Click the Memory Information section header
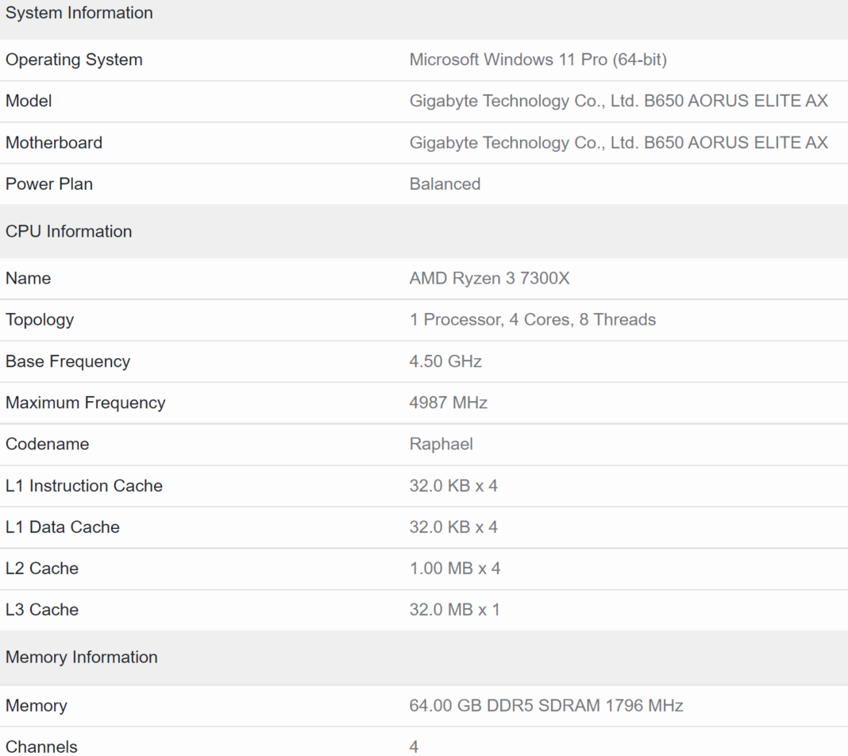 coord(81,657)
